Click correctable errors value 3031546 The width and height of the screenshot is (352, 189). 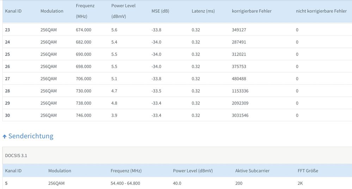(240, 115)
